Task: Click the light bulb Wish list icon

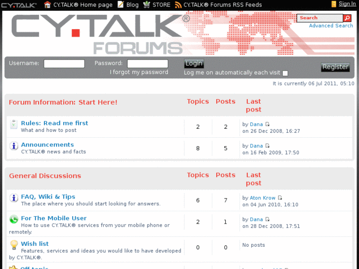Action: [x=14, y=245]
